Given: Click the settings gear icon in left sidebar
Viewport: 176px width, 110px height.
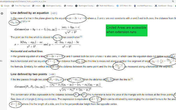Looking at the screenshot, I should (x=2, y=13).
